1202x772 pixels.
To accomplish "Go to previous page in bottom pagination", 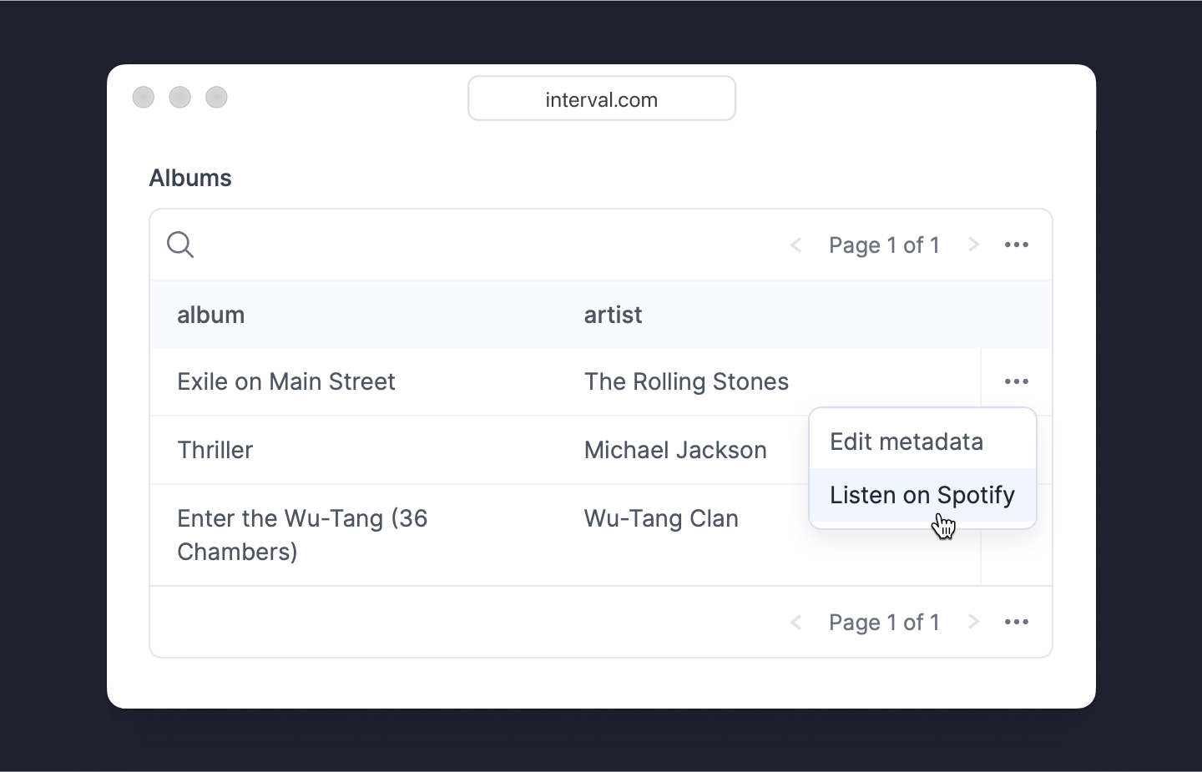I will pos(796,622).
